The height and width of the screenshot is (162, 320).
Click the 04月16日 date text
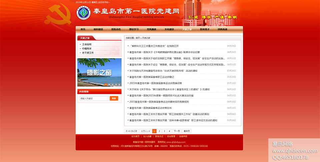tap(231, 89)
